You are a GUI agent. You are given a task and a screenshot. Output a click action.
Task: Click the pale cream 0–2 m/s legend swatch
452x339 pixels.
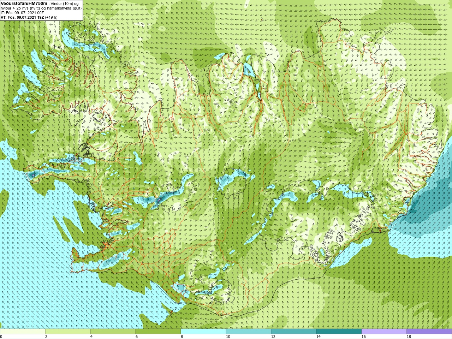point(23,332)
